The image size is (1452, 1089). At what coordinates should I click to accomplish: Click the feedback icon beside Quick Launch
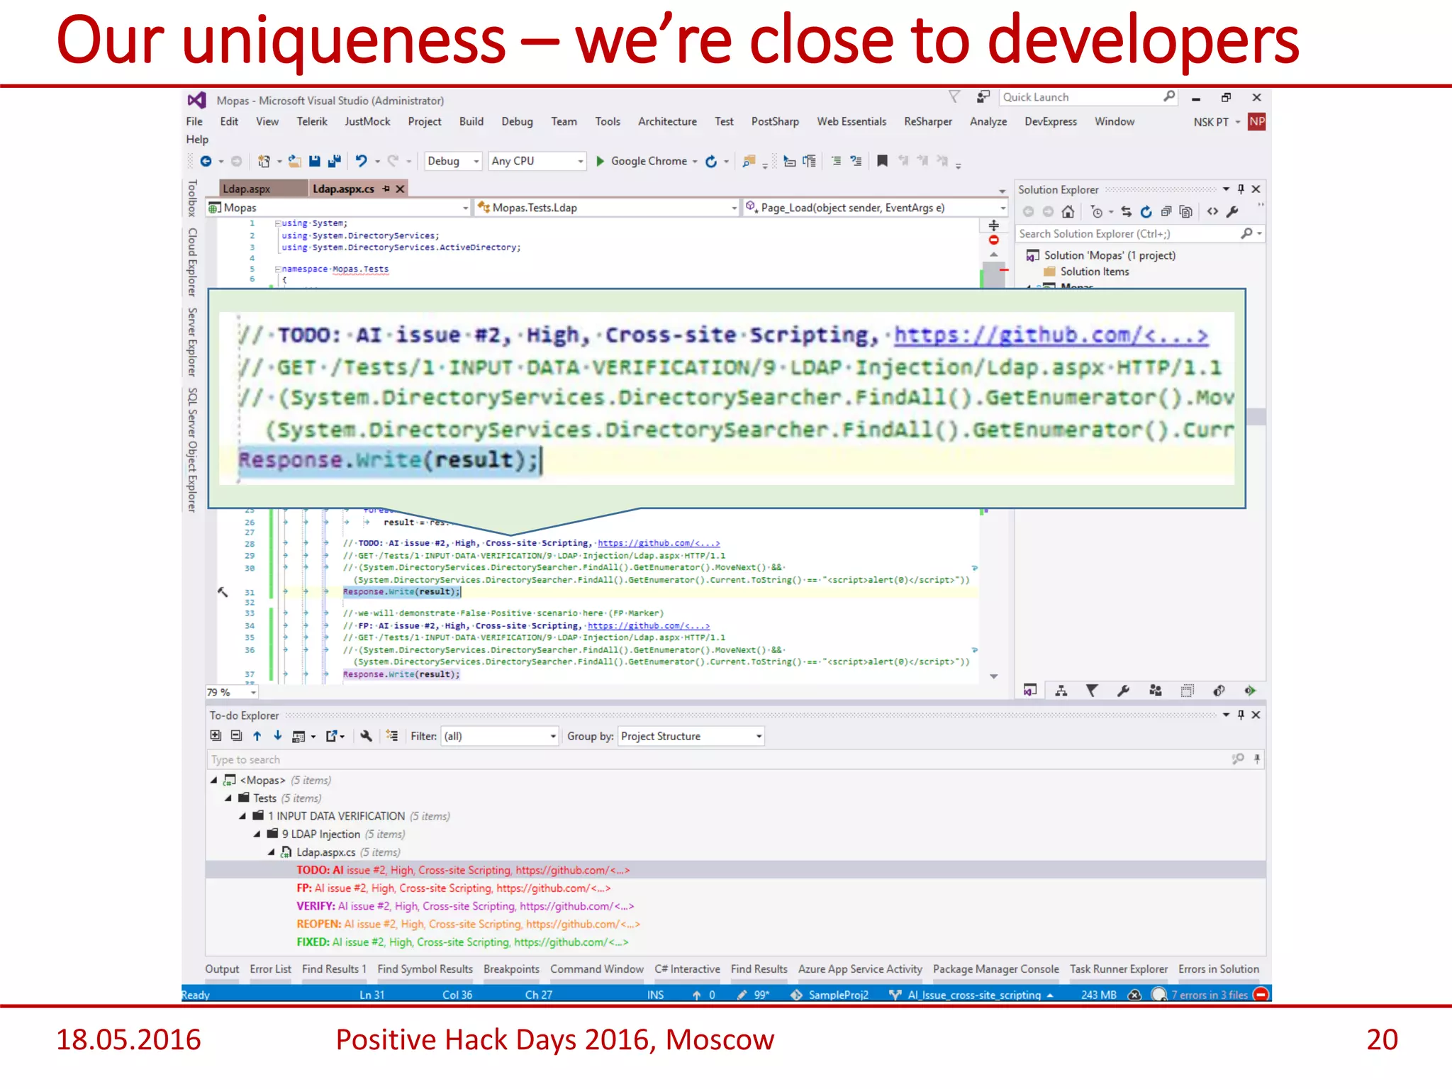[x=983, y=96]
